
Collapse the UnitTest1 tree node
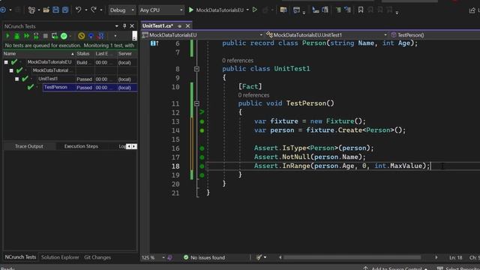17,79
